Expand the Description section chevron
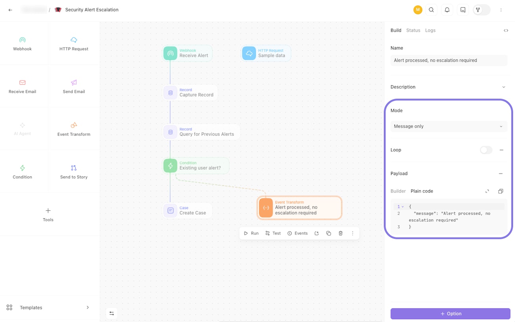Screen dimensions: 515x322 [x=504, y=87]
